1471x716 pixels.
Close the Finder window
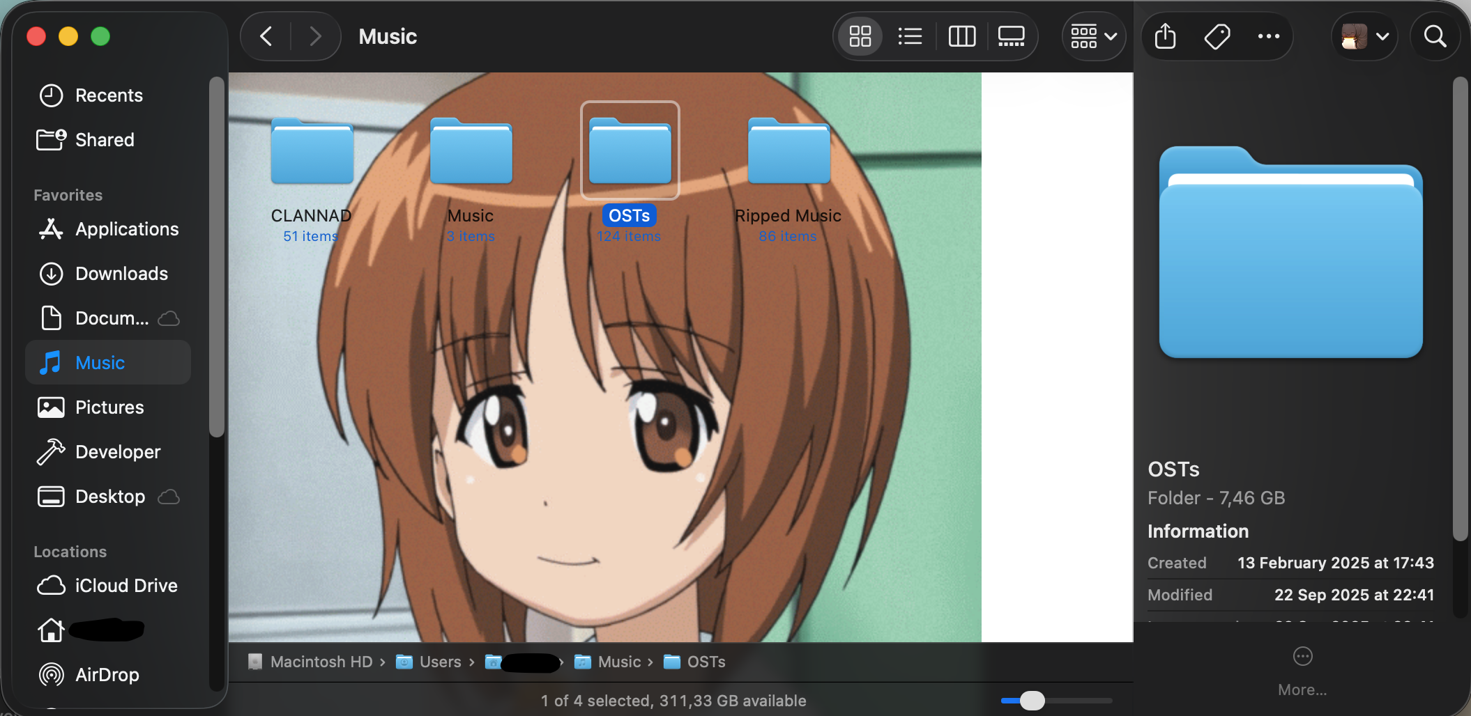[x=36, y=36]
